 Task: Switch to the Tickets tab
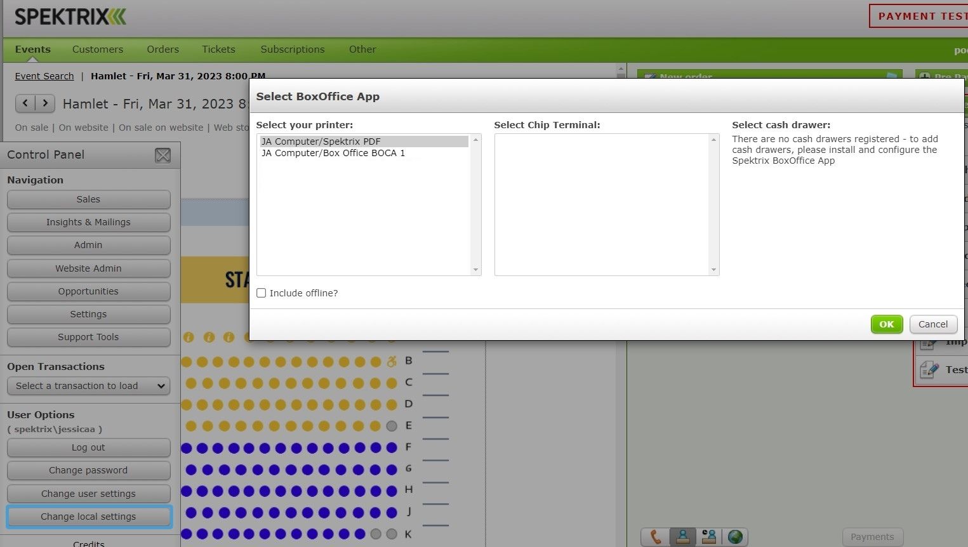point(219,49)
